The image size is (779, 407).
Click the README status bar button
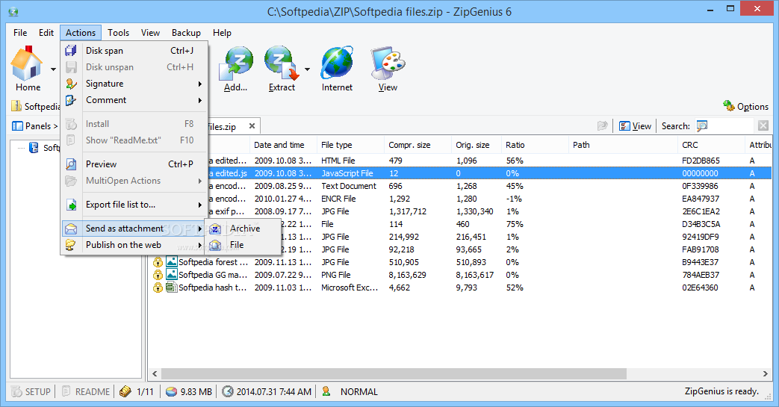click(x=85, y=391)
